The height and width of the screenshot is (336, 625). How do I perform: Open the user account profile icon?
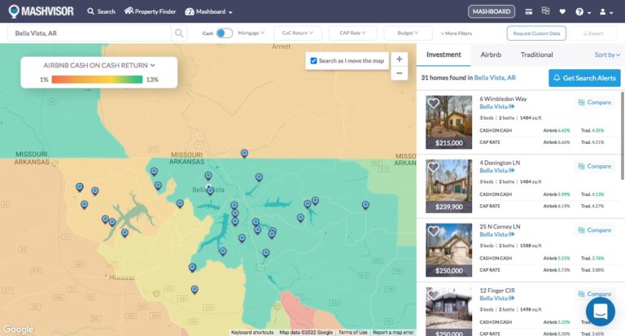(x=604, y=11)
